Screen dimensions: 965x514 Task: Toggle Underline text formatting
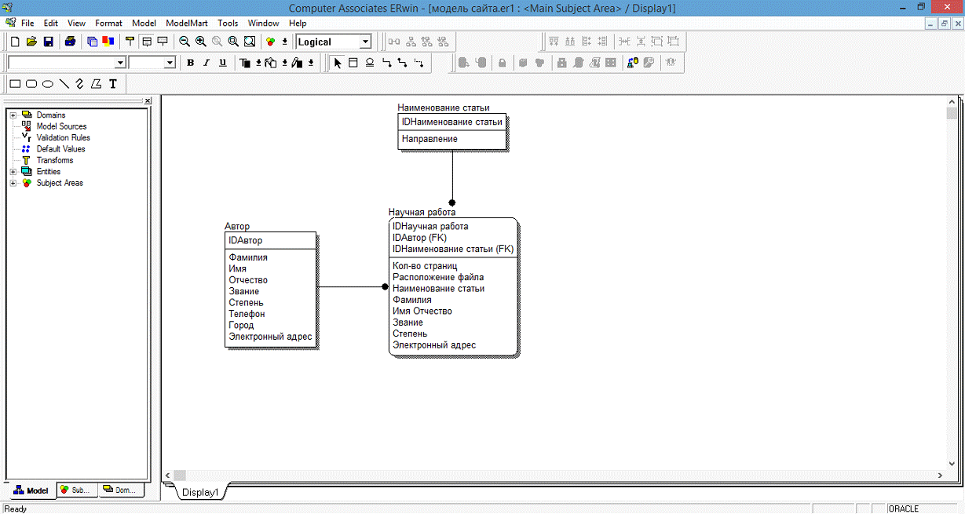[222, 63]
